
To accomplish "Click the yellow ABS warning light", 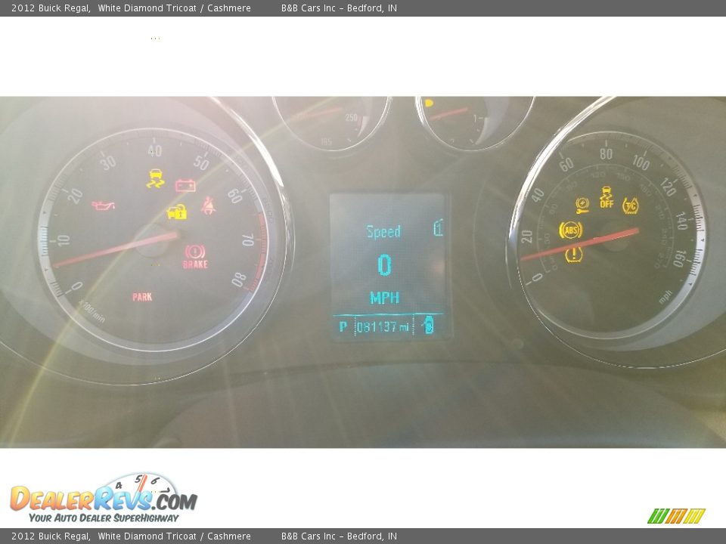I will coord(570,230).
